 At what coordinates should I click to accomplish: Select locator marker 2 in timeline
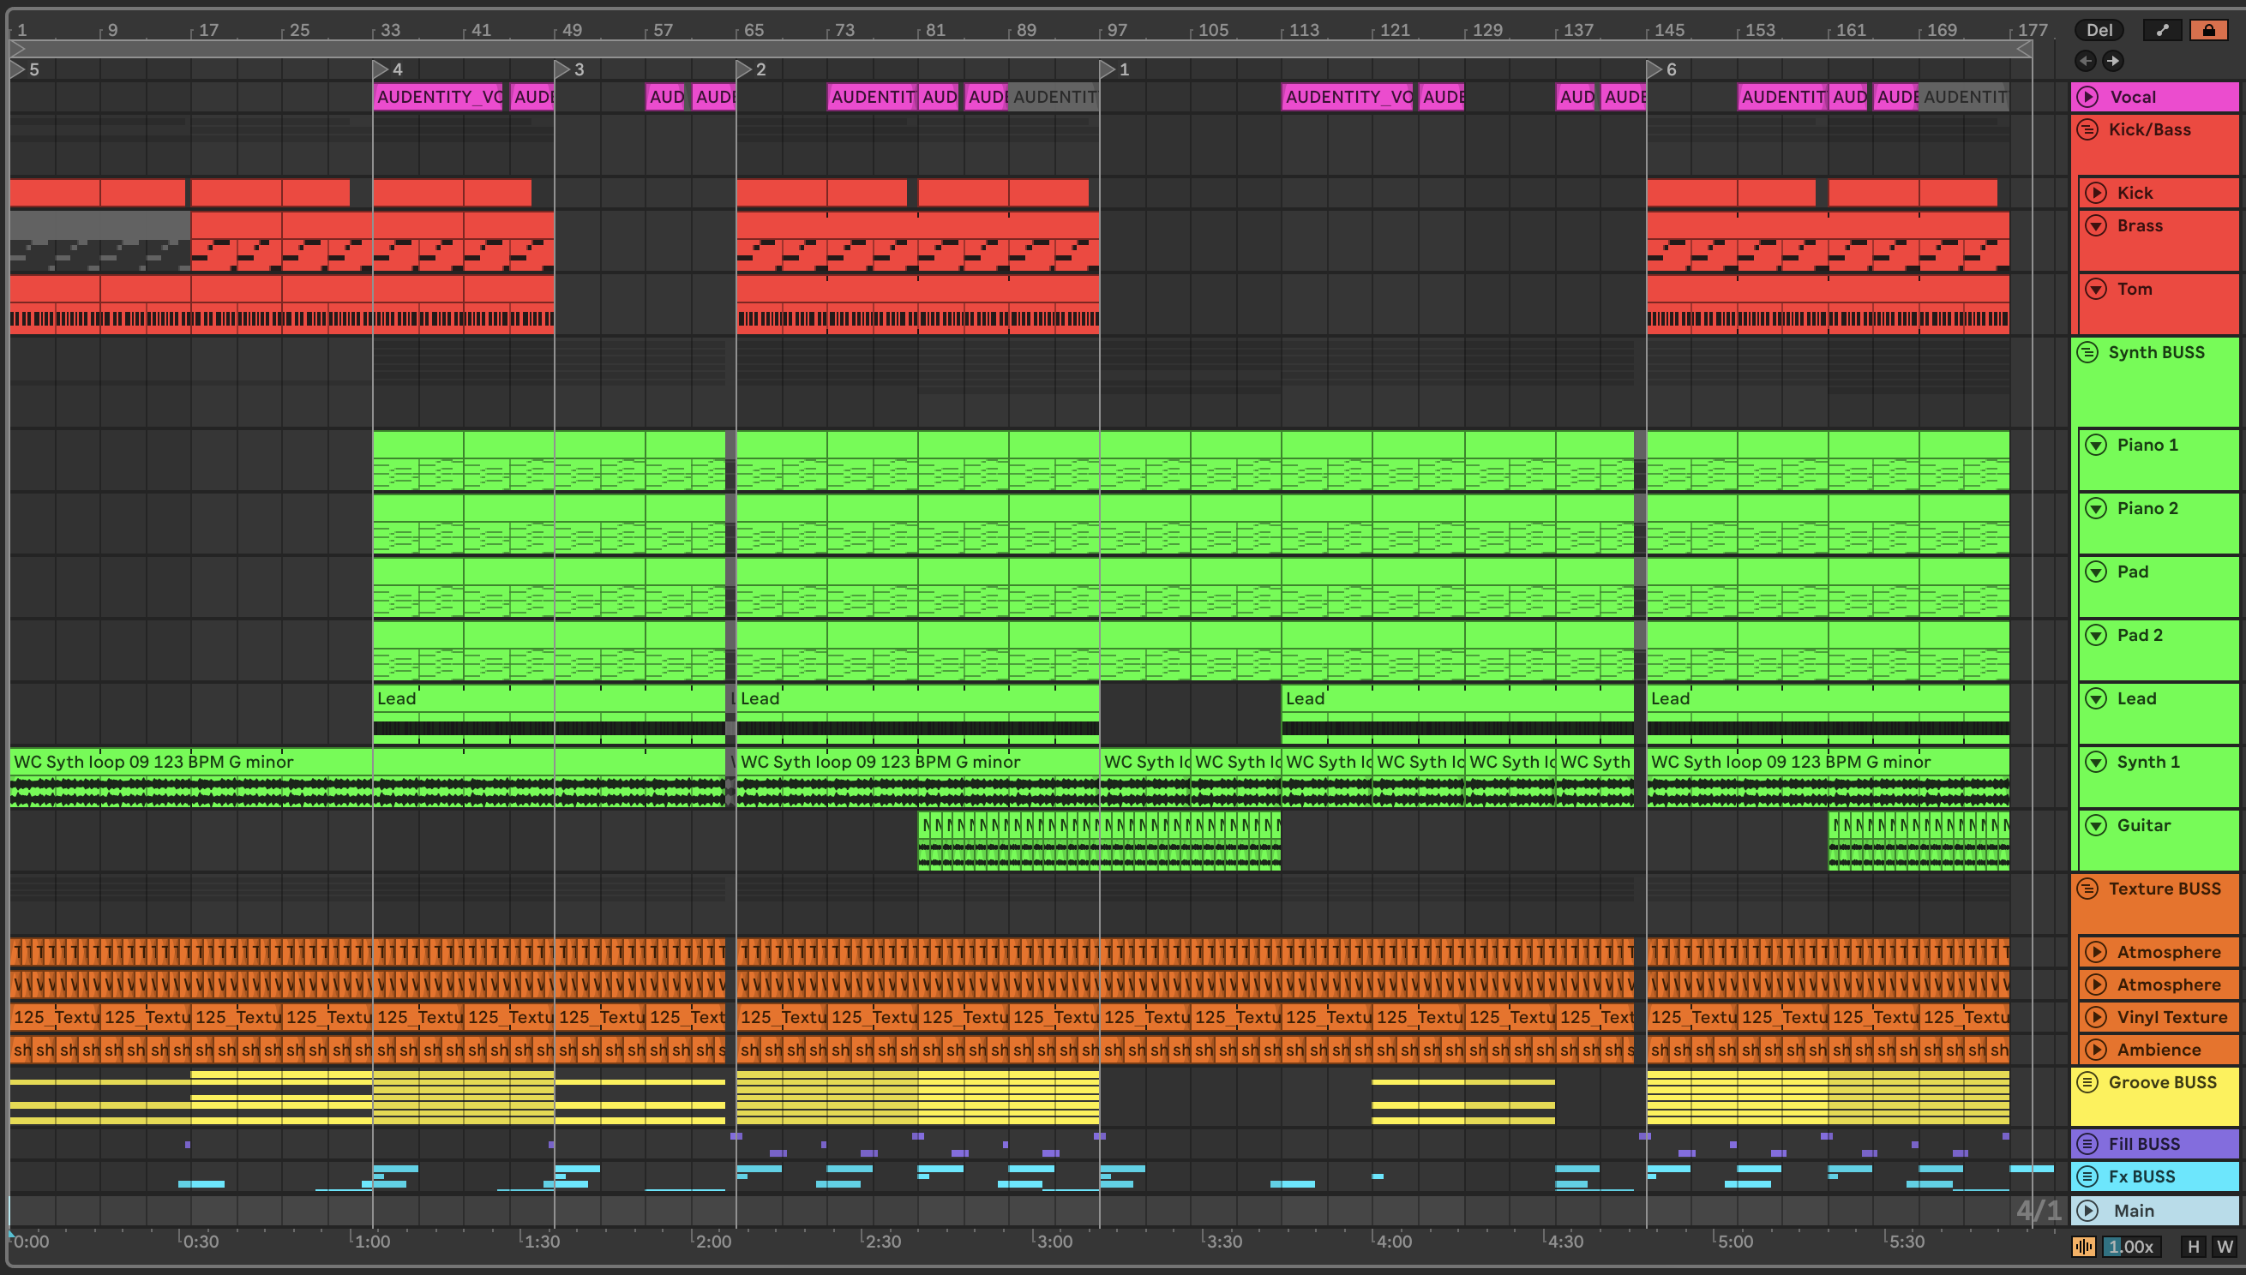coord(745,69)
